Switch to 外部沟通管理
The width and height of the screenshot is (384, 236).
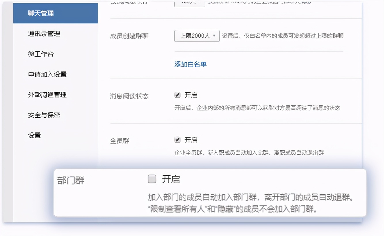tap(47, 95)
